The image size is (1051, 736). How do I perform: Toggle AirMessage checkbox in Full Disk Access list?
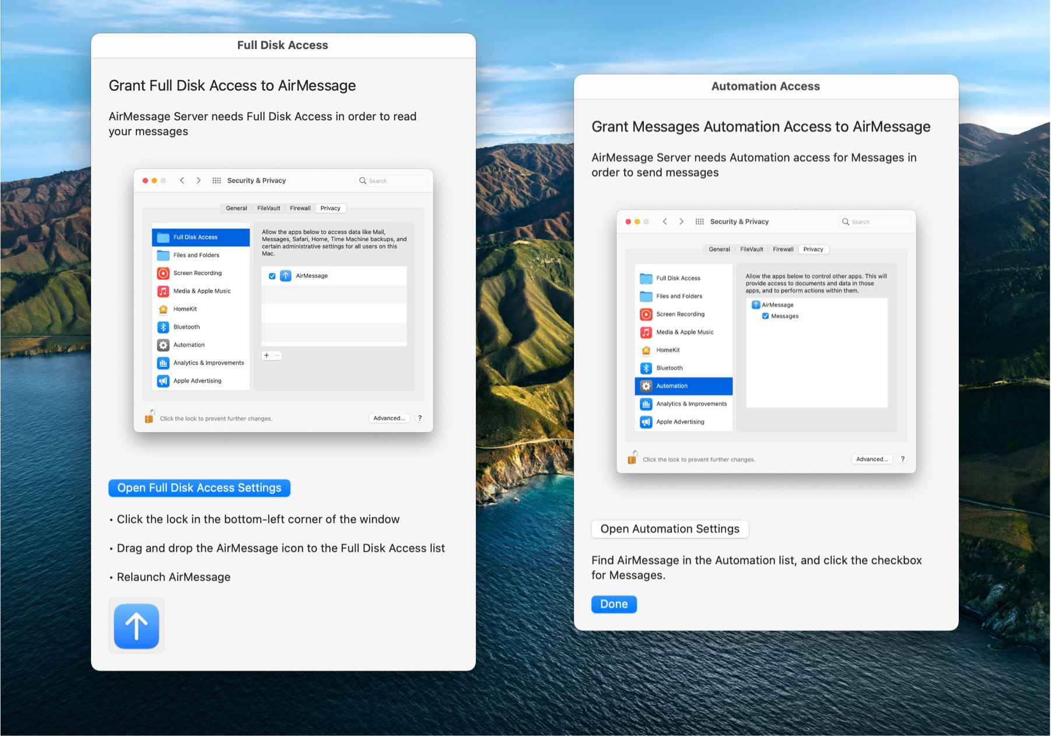[x=272, y=276]
